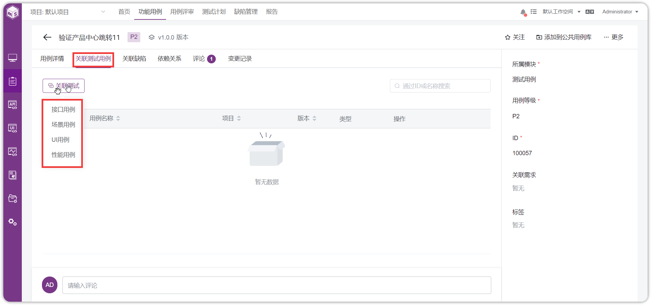Viewport: 651px width, 305px height.
Task: Open the performance testing sidebar icon
Action: coord(13,151)
